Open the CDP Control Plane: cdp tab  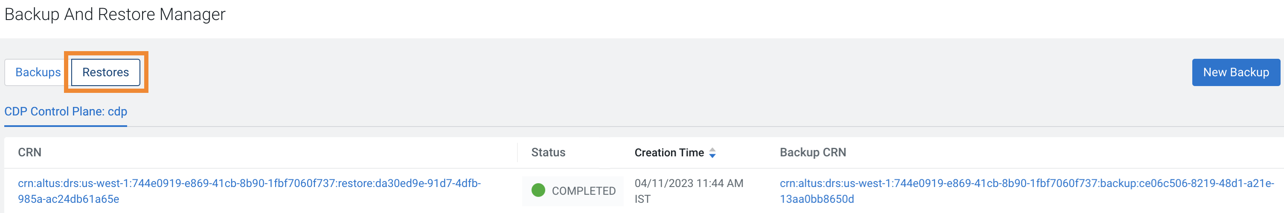[66, 112]
